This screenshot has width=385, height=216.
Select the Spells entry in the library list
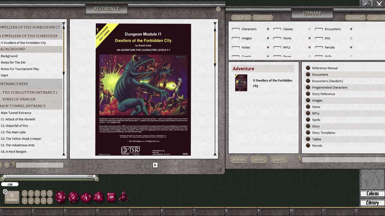(x=316, y=119)
